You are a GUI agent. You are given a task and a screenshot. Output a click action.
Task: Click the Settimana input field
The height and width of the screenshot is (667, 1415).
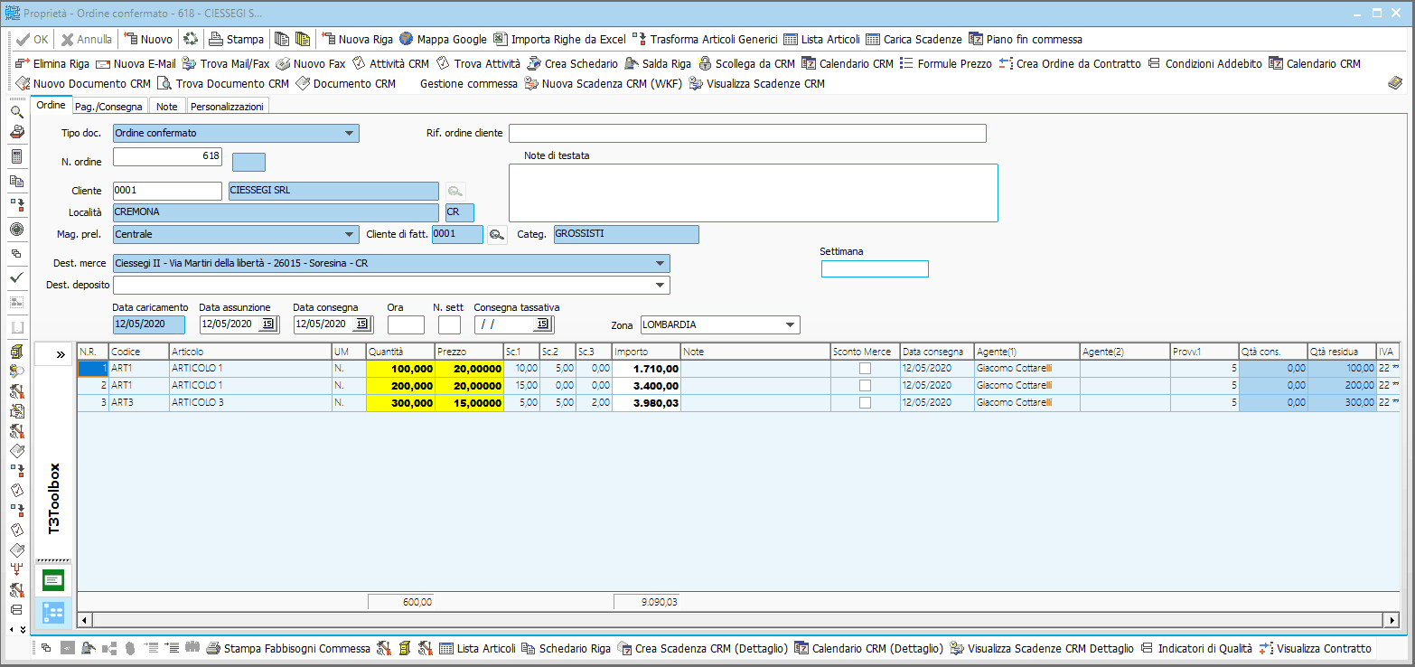tap(875, 268)
